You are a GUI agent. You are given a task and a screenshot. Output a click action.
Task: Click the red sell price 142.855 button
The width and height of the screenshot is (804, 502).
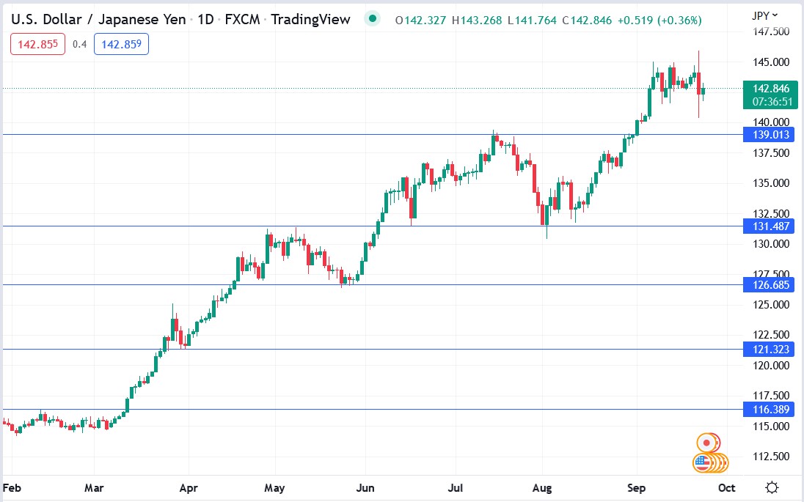pos(37,44)
